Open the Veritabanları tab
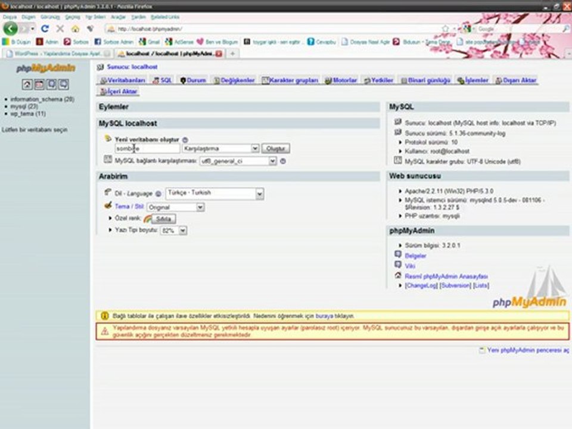572x429 pixels. (123, 80)
